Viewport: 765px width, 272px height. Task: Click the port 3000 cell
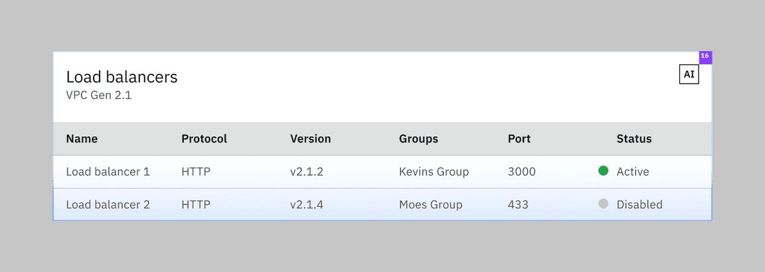click(521, 172)
